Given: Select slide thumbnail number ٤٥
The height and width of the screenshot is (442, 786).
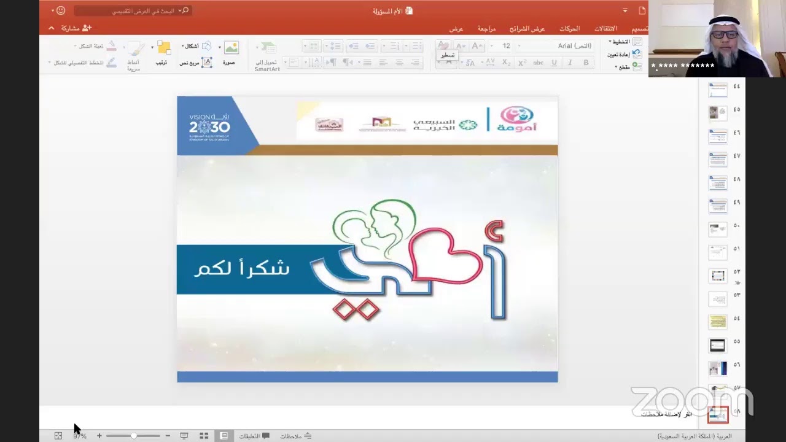Looking at the screenshot, I should (718, 112).
